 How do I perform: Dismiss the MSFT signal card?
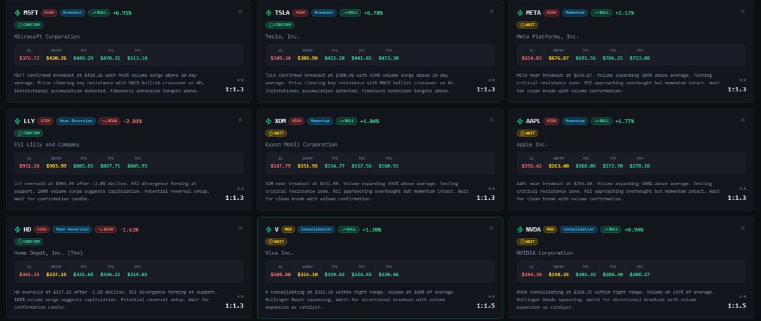click(240, 11)
